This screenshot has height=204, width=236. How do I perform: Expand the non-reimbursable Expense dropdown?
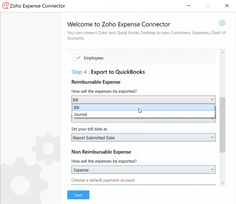[143, 170]
